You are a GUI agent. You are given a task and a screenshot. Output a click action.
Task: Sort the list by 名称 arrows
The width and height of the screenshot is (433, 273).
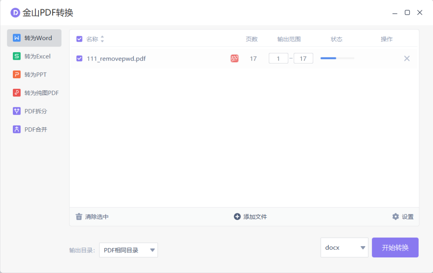[x=102, y=39]
